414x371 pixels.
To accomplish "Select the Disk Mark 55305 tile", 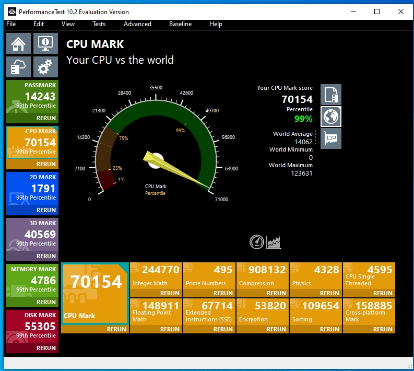I will tap(32, 327).
